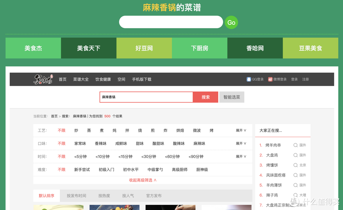Sort results with 按人气

pos(128,196)
